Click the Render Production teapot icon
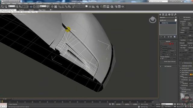Screen dimensions: 193x108 point(123,7)
